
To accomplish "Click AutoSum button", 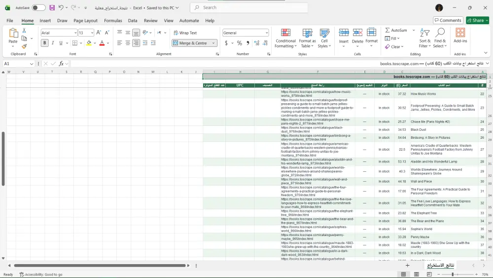I will (x=396, y=30).
